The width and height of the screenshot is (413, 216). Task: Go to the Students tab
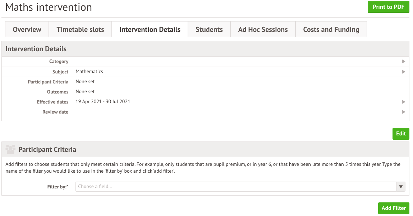[209, 30]
